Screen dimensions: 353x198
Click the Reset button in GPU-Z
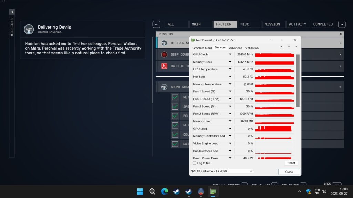[x=291, y=163]
